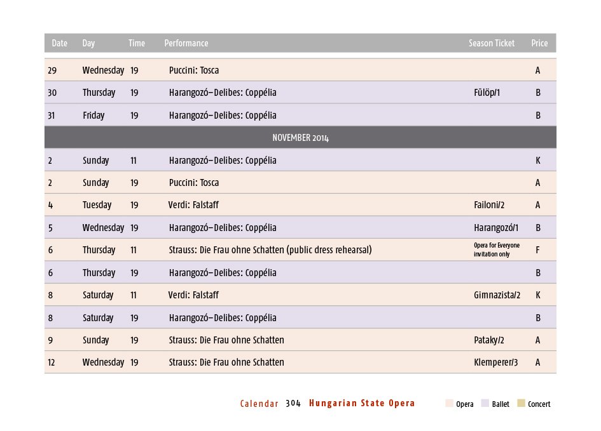Select Tuesday's Verdi: Falstaff performance

pos(194,205)
